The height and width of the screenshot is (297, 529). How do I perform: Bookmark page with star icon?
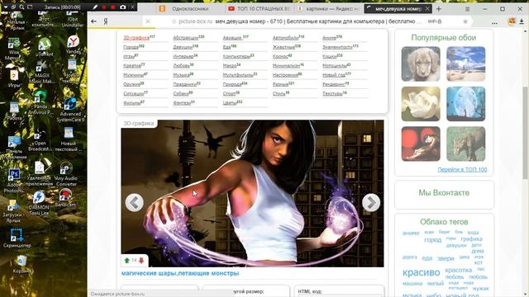[465, 21]
